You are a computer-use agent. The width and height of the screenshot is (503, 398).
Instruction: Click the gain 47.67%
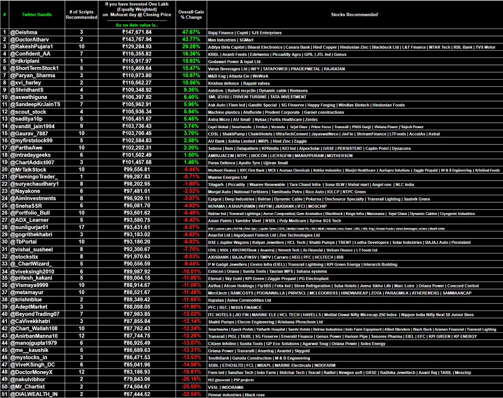pos(191,32)
